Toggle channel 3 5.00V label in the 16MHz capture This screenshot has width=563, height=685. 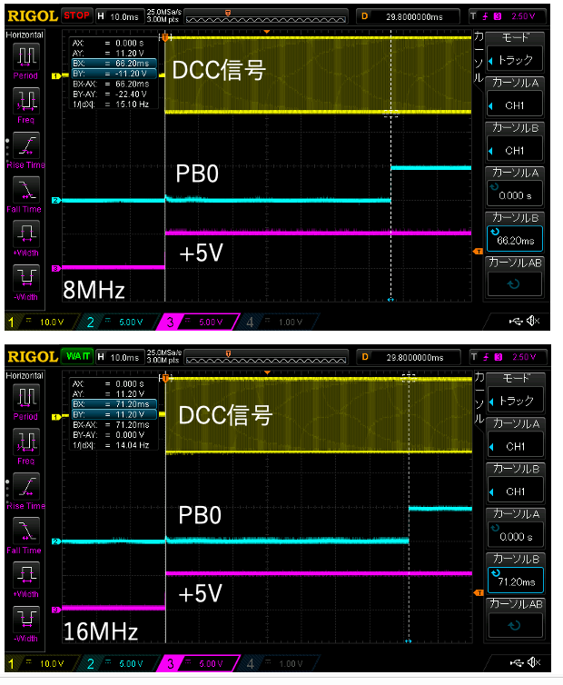[x=211, y=663]
